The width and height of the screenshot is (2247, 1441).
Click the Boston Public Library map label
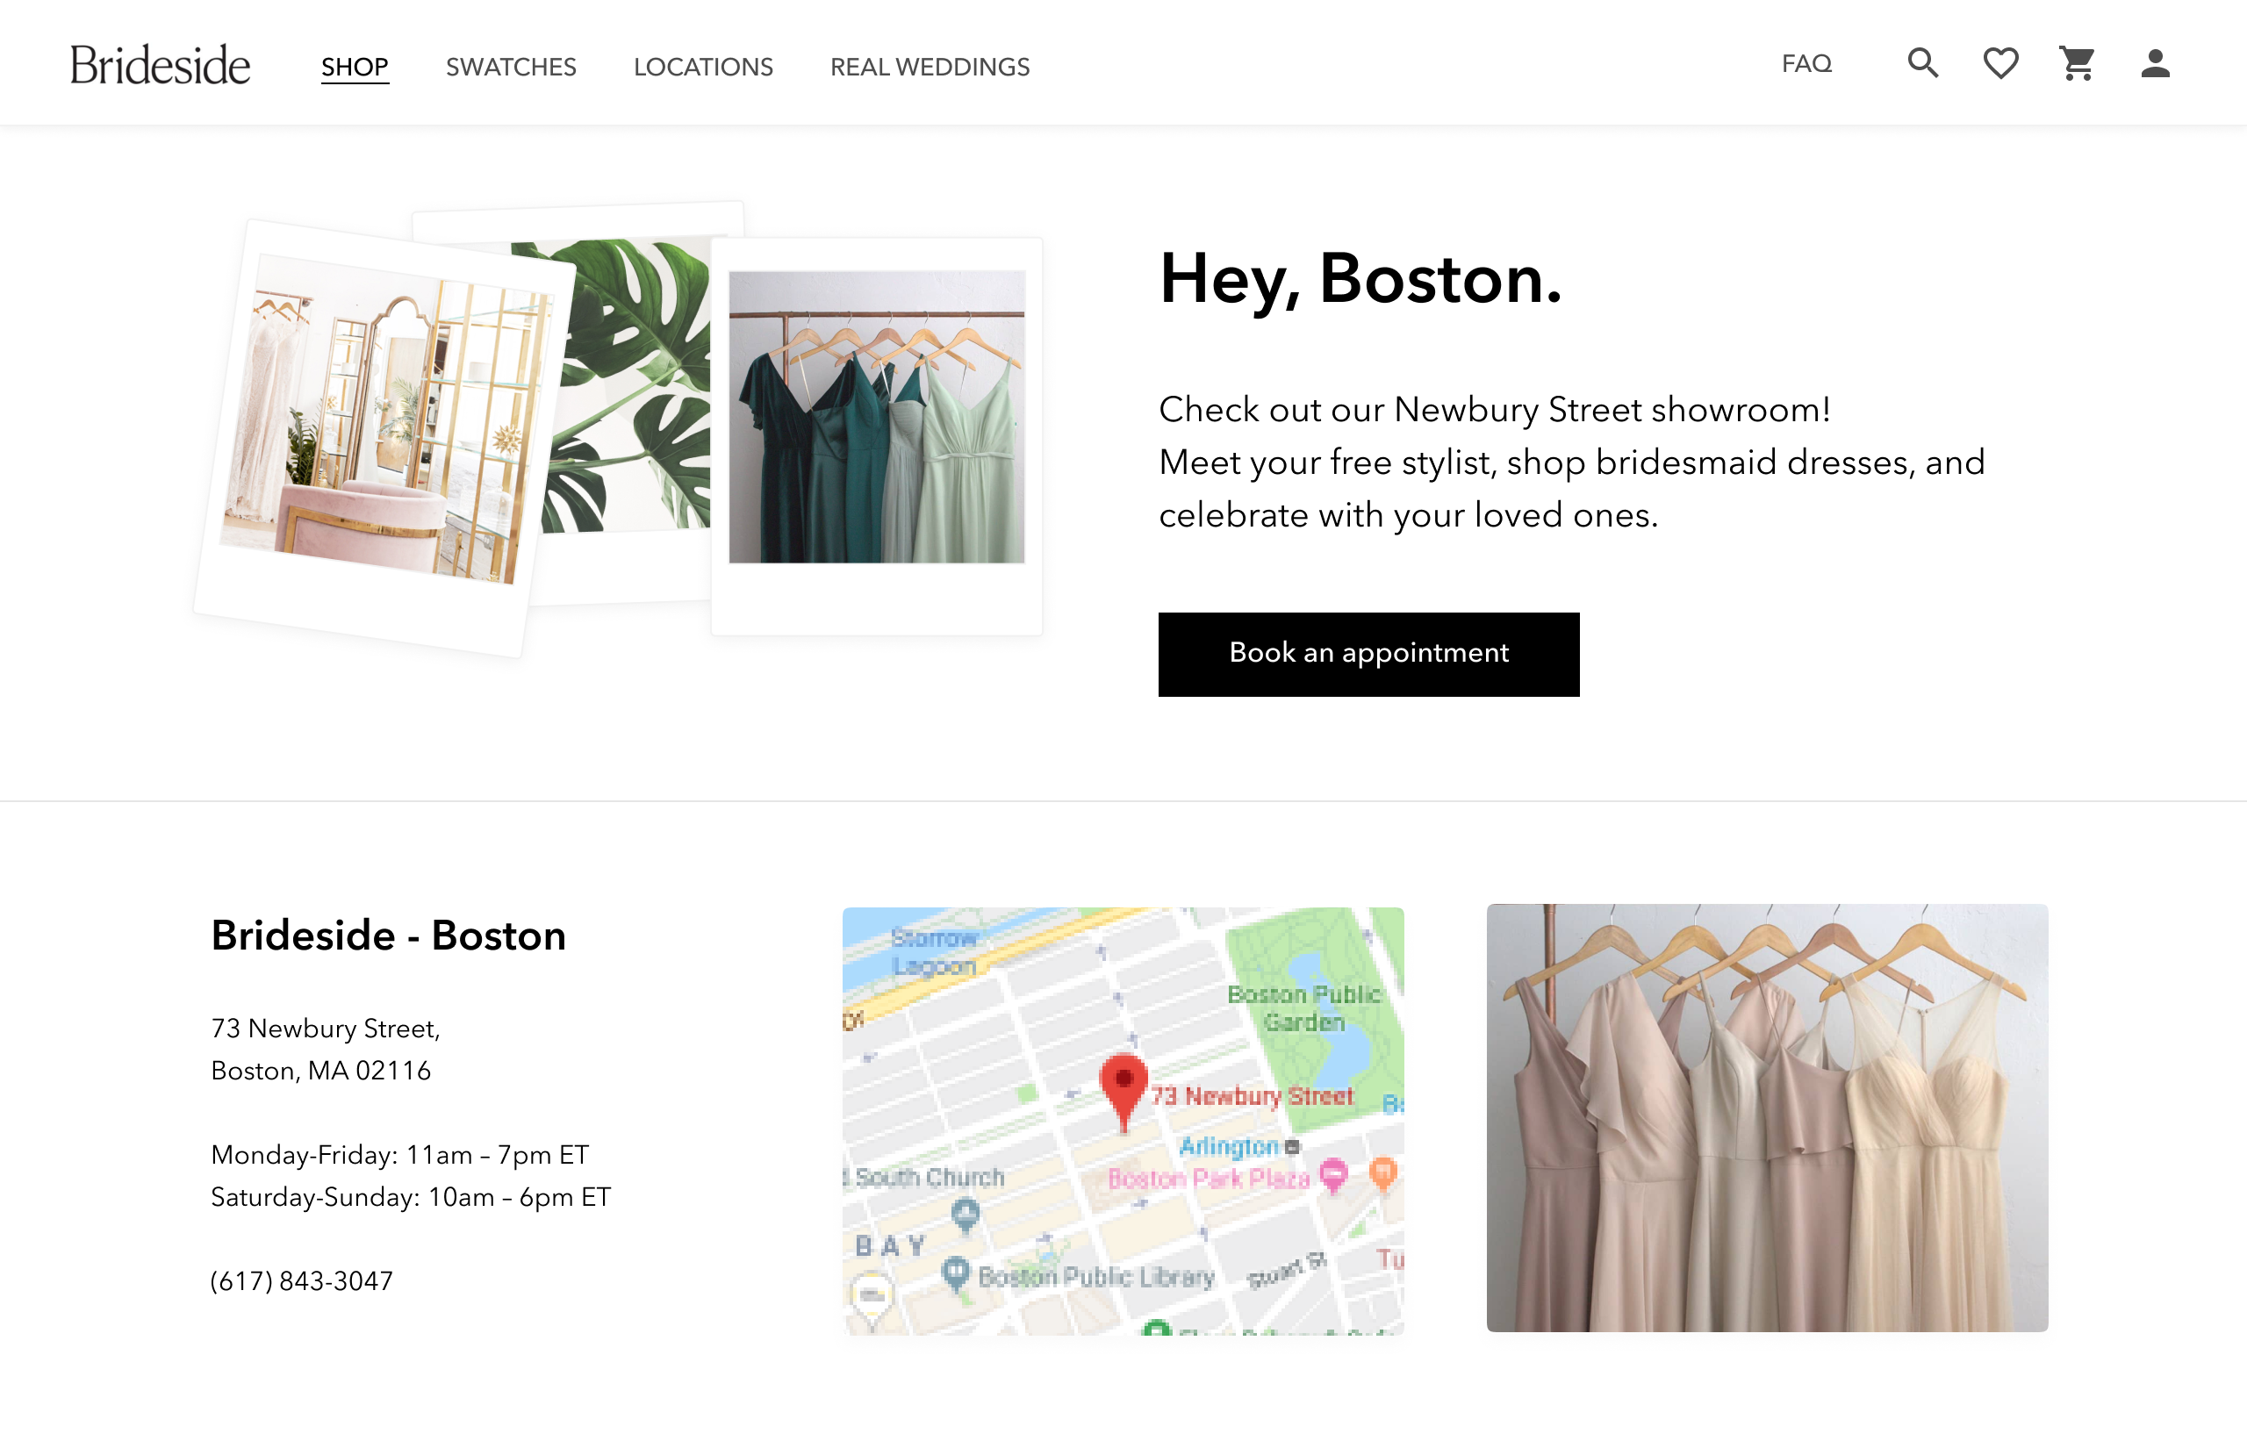click(1096, 1277)
